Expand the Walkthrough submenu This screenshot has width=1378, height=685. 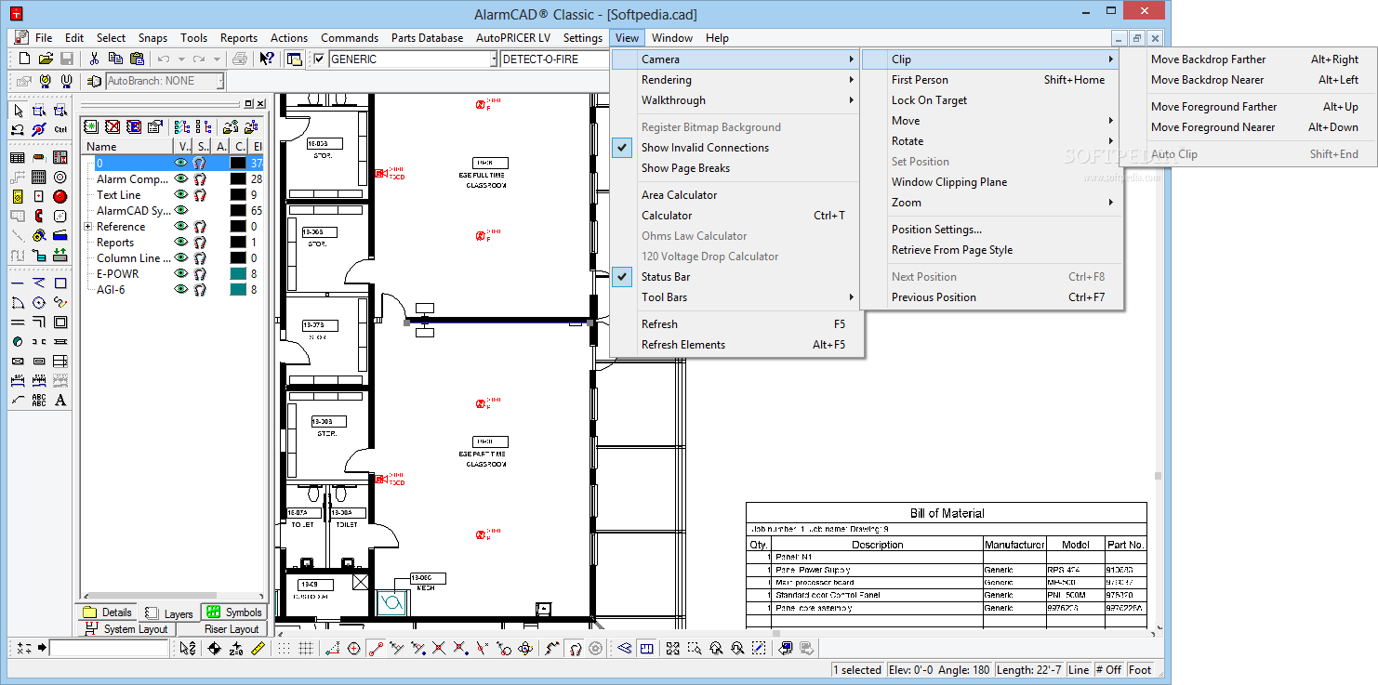click(x=738, y=100)
